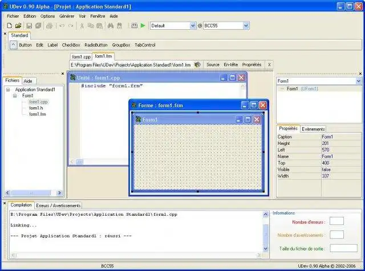Screen dimensions: 365x271
Task: Open the Voir menu
Action: click(82, 16)
